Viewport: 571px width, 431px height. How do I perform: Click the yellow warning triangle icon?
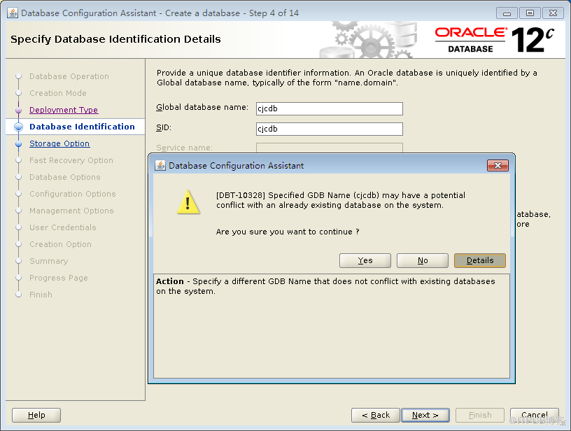188,202
